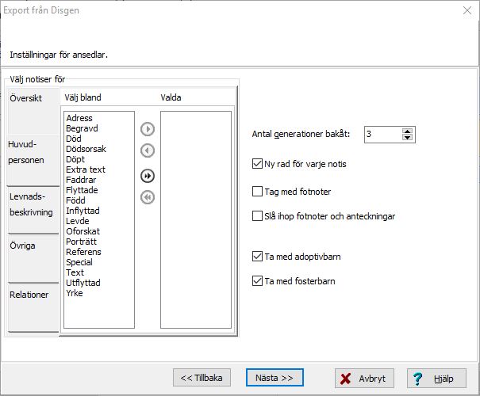The height and width of the screenshot is (396, 480).
Task: Decrease generations with the down spinner arrow
Action: [x=407, y=138]
